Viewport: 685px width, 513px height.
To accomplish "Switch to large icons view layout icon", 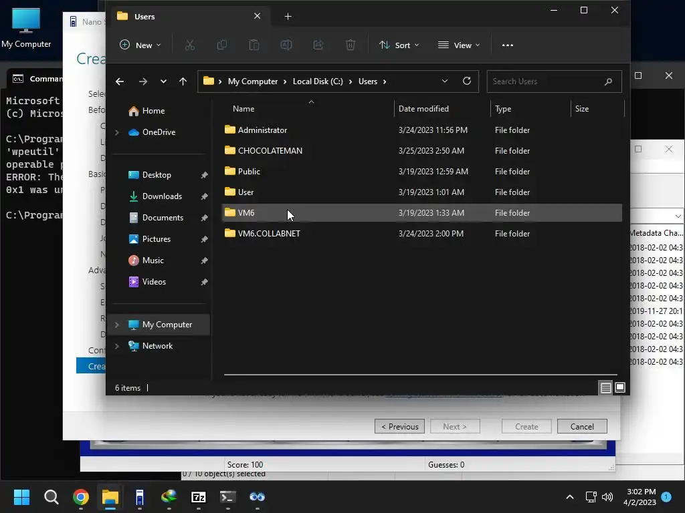I will coord(620,387).
